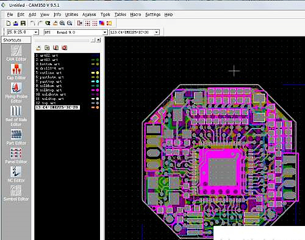Image resolution: width=305 pixels, height=240 pixels.
Task: Open the Tables menu
Action: pyautogui.click(x=120, y=15)
